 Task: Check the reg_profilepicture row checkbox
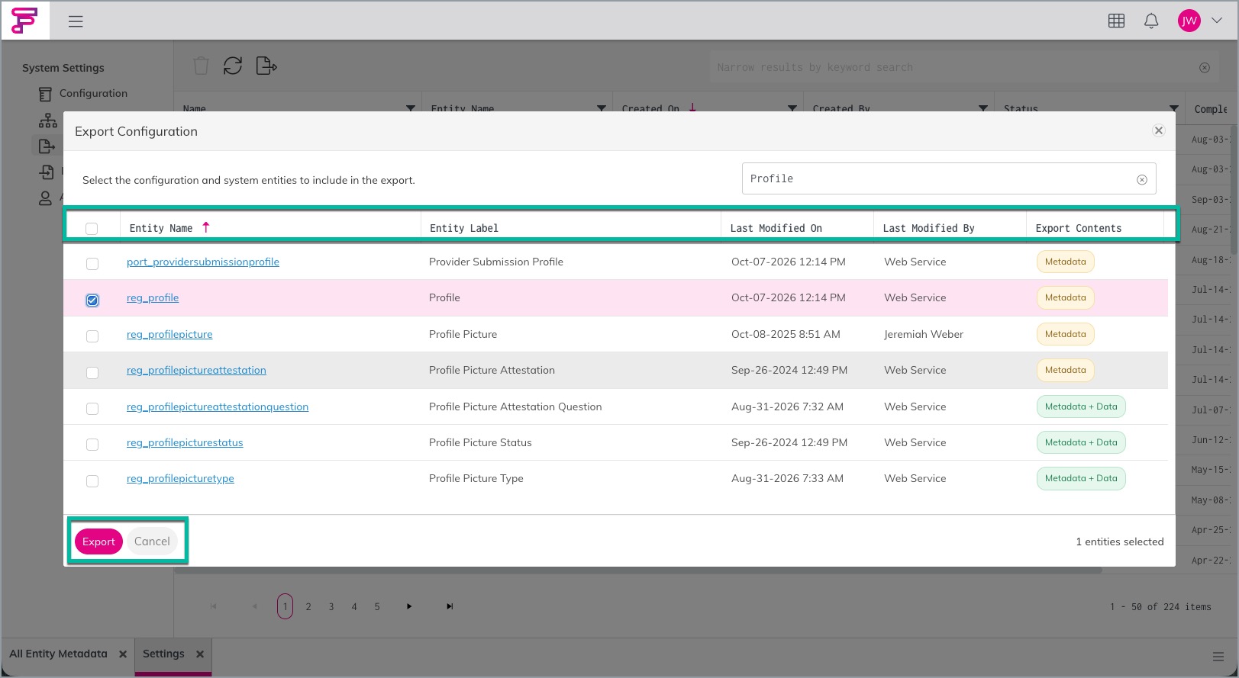click(x=92, y=336)
